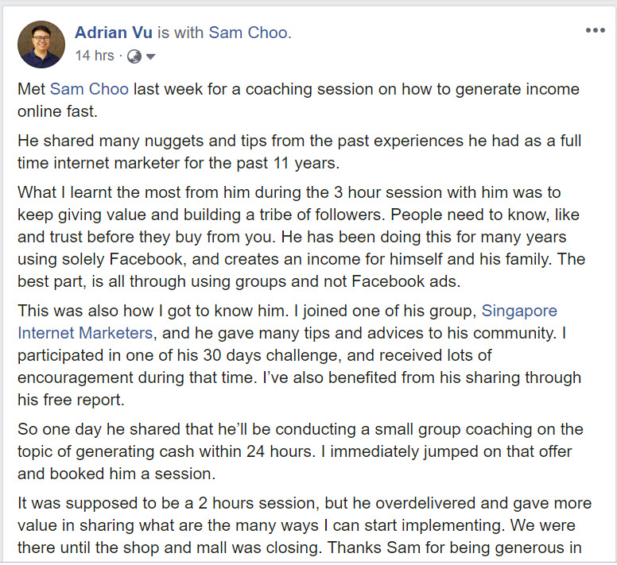
Task: Click the paragraph starting 'So one day he shared'
Action: pyautogui.click(x=301, y=451)
